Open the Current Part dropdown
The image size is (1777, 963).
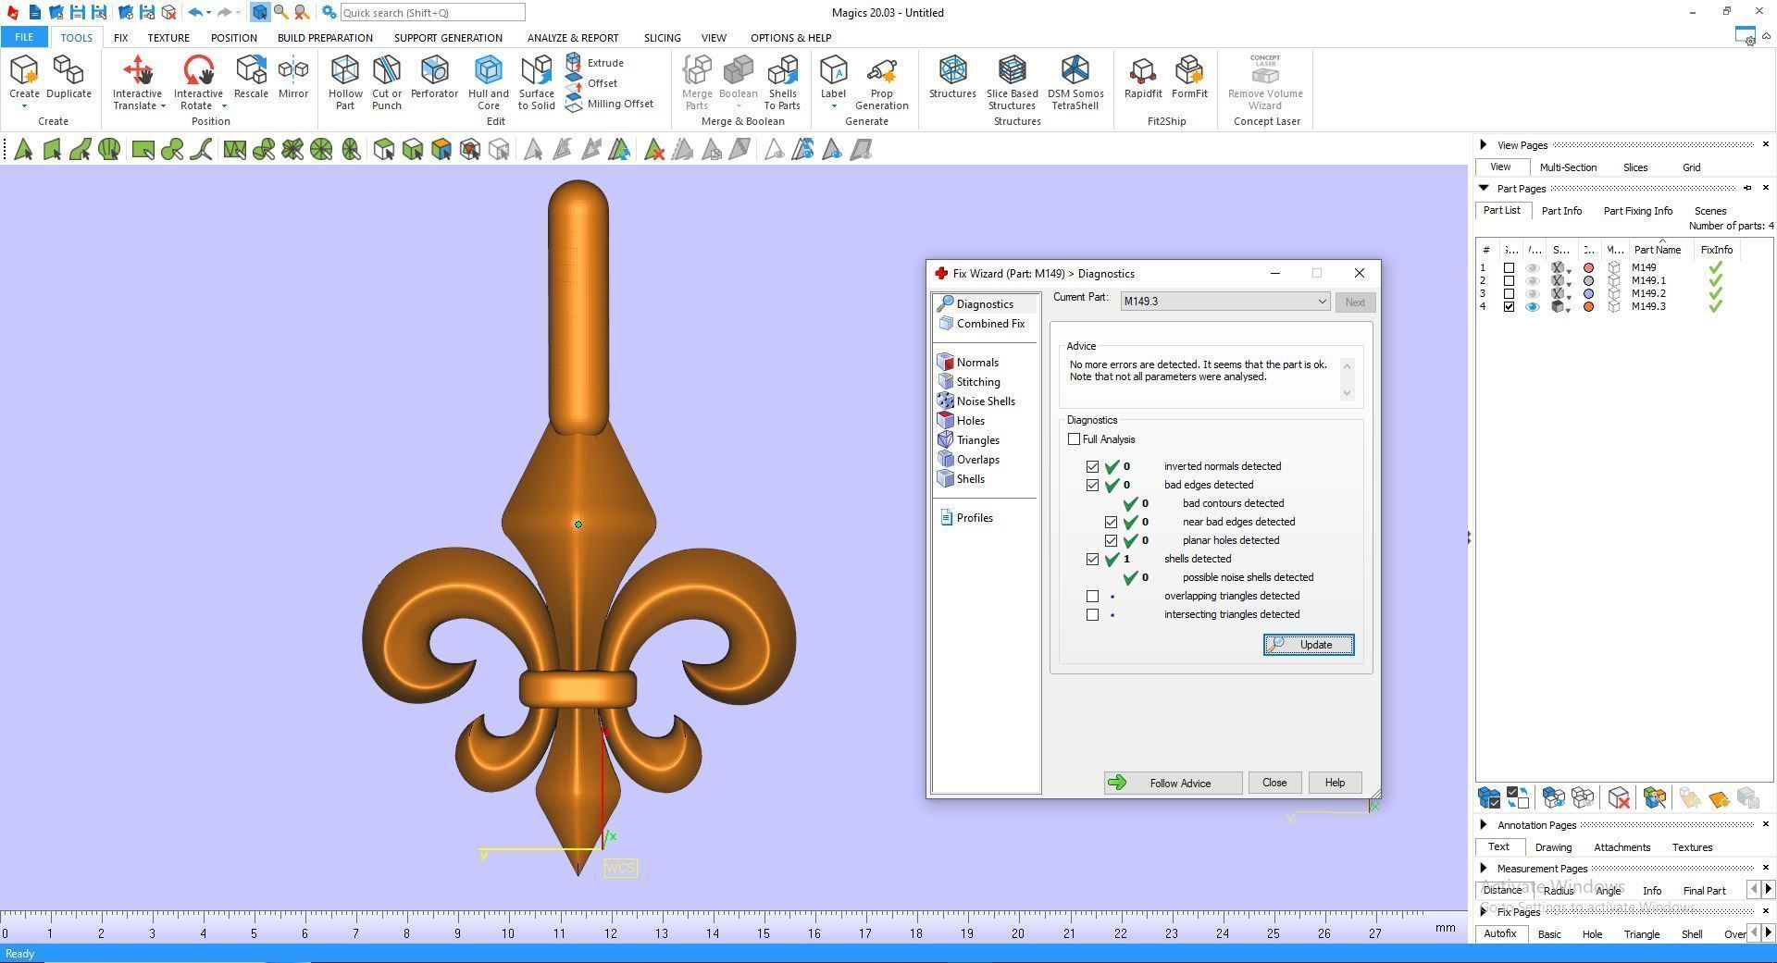[x=1225, y=302]
